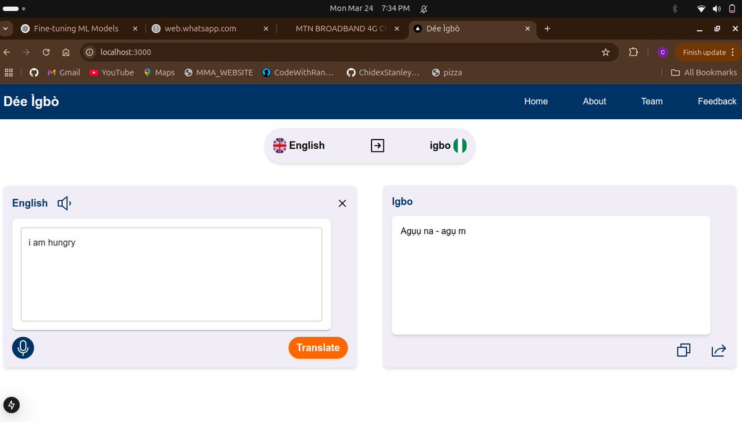
Task: Click the Igbo output text box
Action: (551, 276)
